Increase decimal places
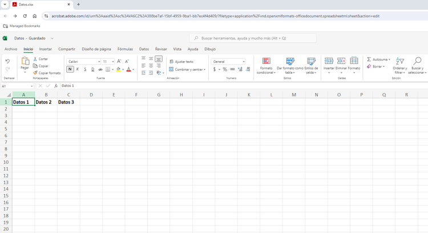Screen dimensions: 428x233 coord(240,69)
